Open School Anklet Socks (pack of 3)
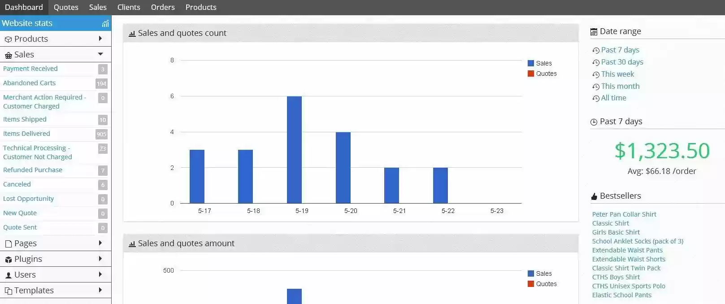The image size is (725, 304). point(638,241)
